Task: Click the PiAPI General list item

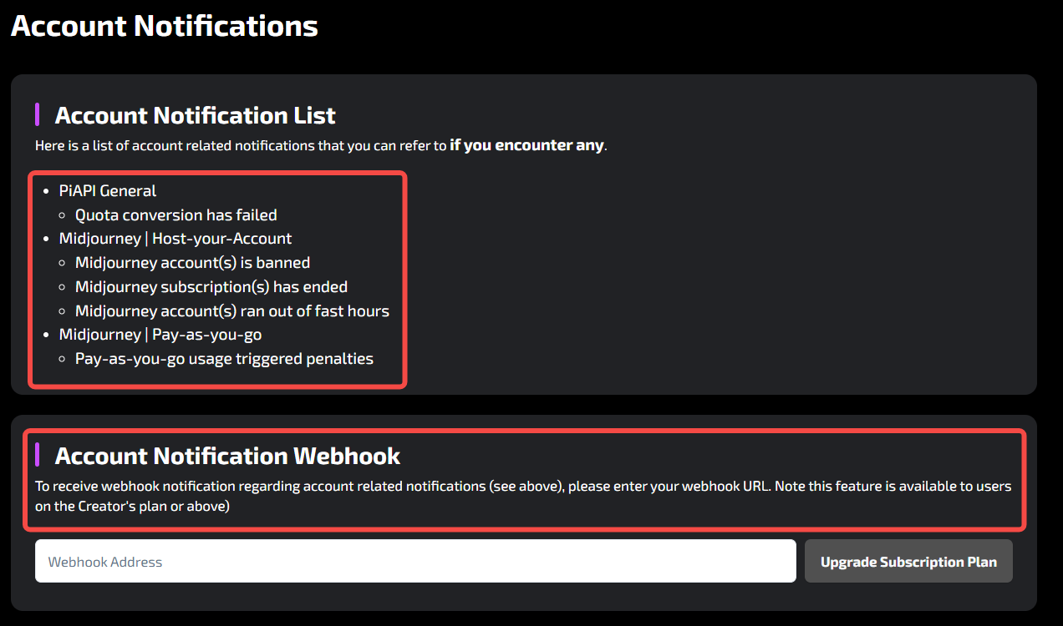Action: tap(107, 190)
